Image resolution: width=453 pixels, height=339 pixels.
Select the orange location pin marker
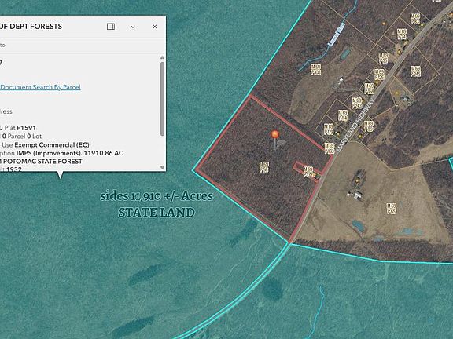(x=275, y=135)
